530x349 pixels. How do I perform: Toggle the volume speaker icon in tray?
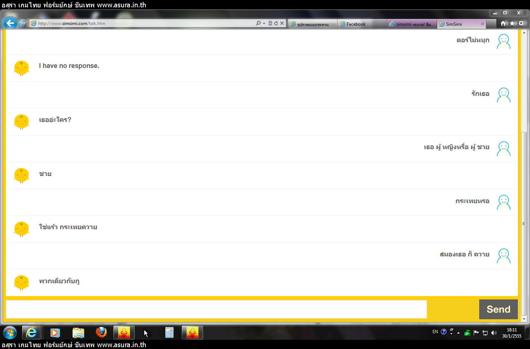pyautogui.click(x=494, y=333)
